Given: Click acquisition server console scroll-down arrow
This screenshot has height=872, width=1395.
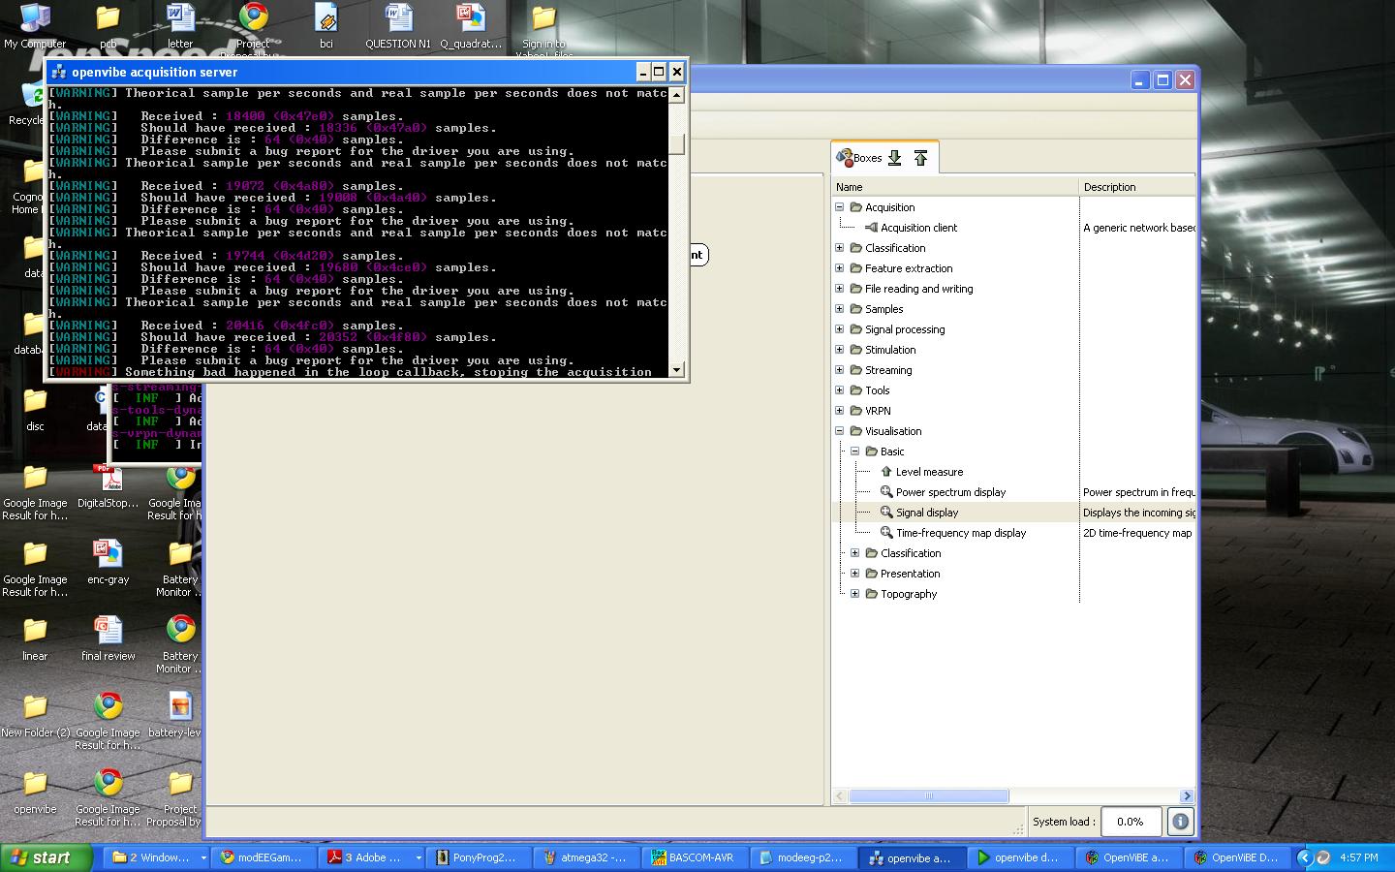Looking at the screenshot, I should point(677,370).
